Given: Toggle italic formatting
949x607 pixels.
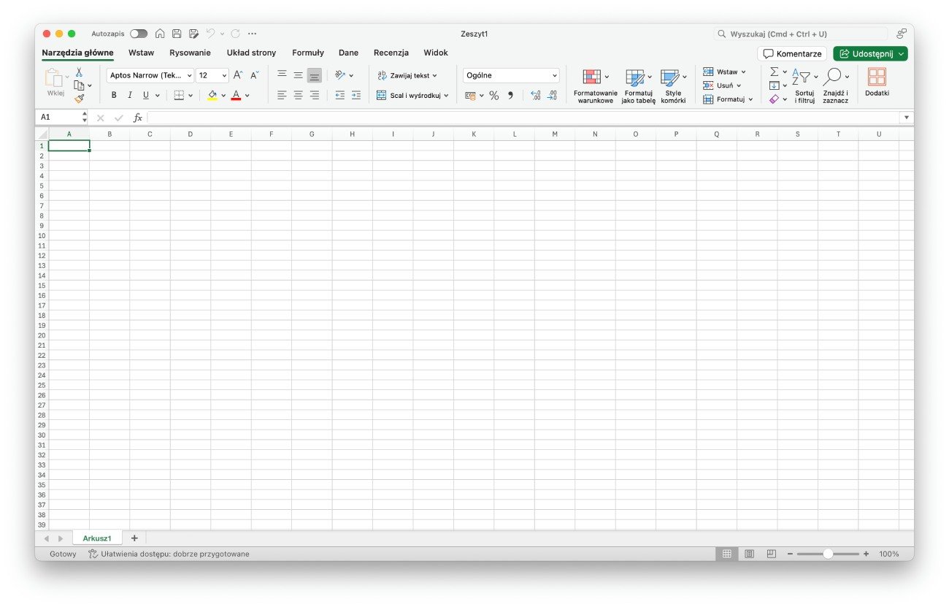Looking at the screenshot, I should (x=130, y=95).
